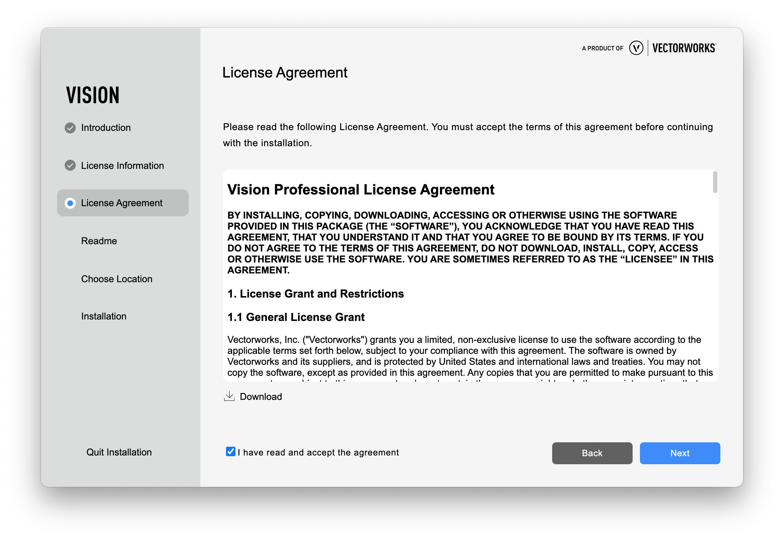Click Quit Installation
Viewport: 784px width, 541px height.
pyautogui.click(x=119, y=452)
